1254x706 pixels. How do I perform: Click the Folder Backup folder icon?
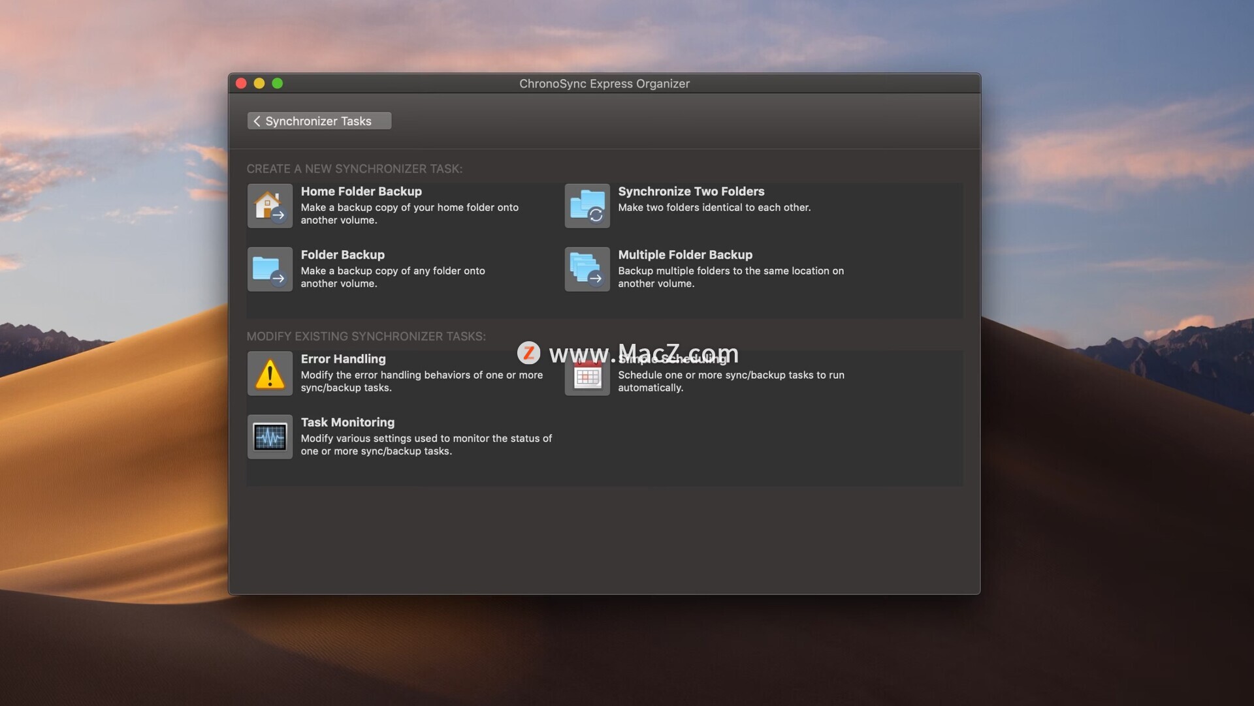[x=270, y=269]
